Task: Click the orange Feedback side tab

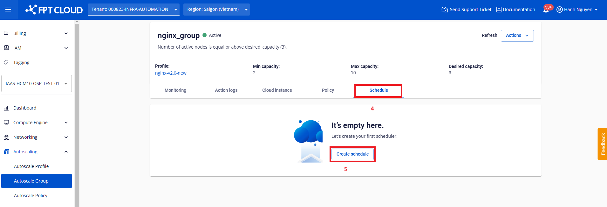Action: [x=602, y=144]
